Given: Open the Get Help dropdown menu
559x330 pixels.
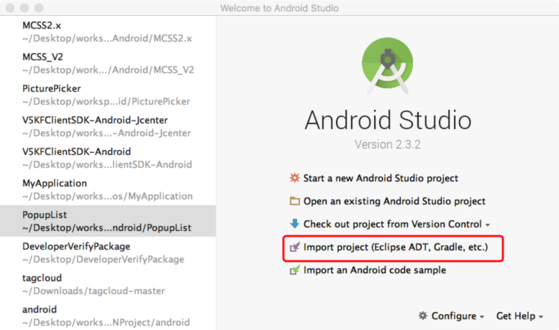Looking at the screenshot, I should (519, 316).
